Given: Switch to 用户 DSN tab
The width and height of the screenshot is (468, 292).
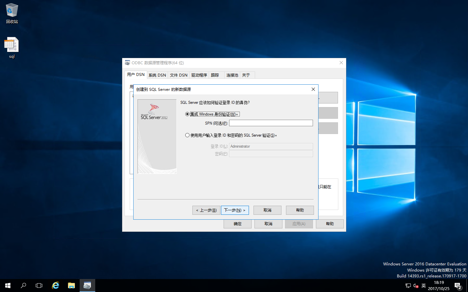Looking at the screenshot, I should [136, 75].
